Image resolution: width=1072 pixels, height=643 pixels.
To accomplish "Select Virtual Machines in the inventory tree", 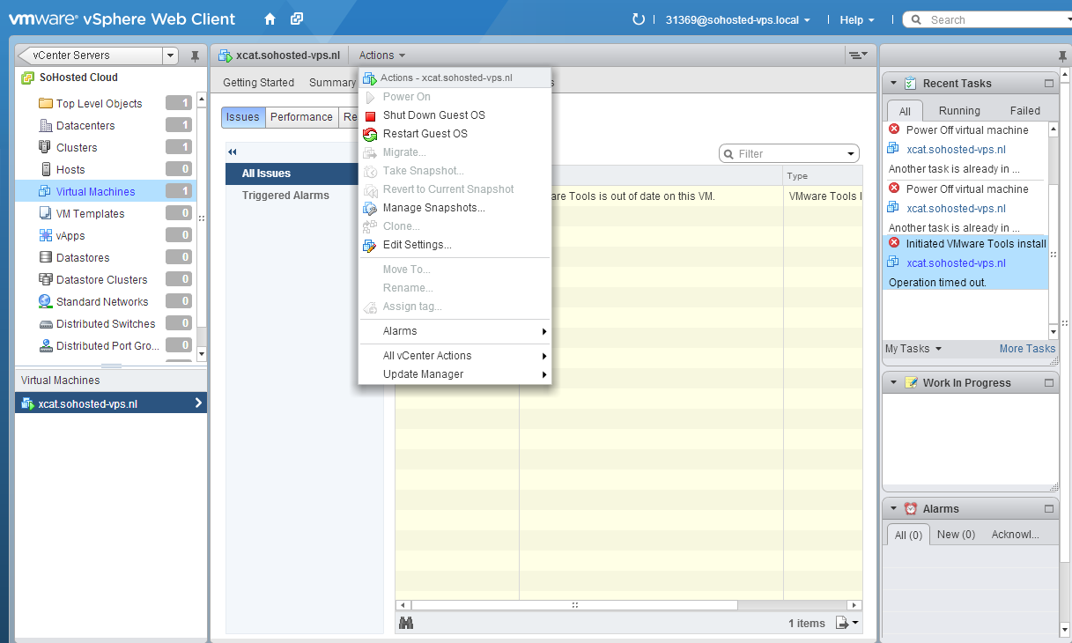I will (95, 191).
